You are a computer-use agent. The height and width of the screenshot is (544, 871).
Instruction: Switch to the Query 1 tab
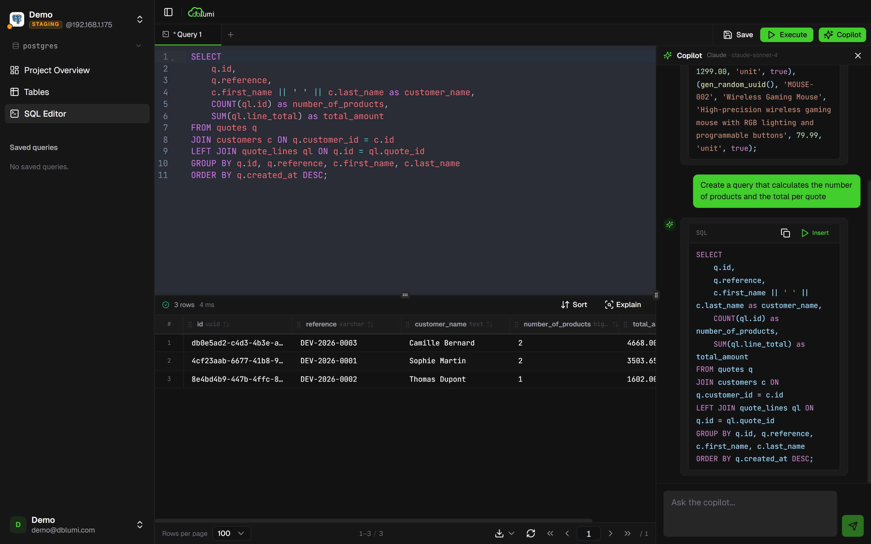[x=188, y=34]
